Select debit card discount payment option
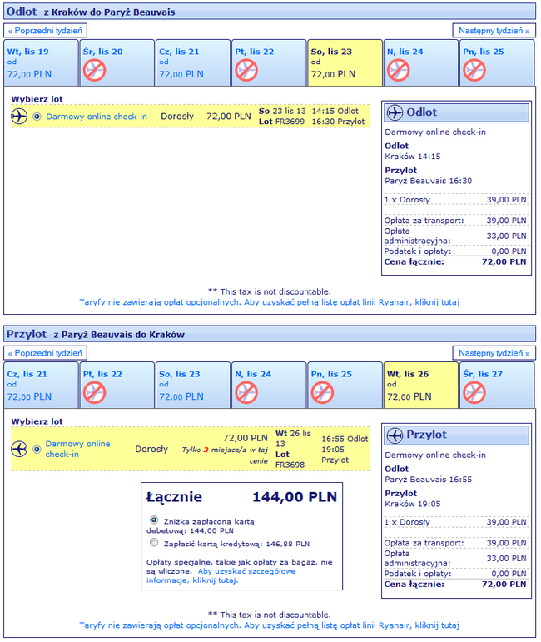The height and width of the screenshot is (642, 541). point(153,520)
